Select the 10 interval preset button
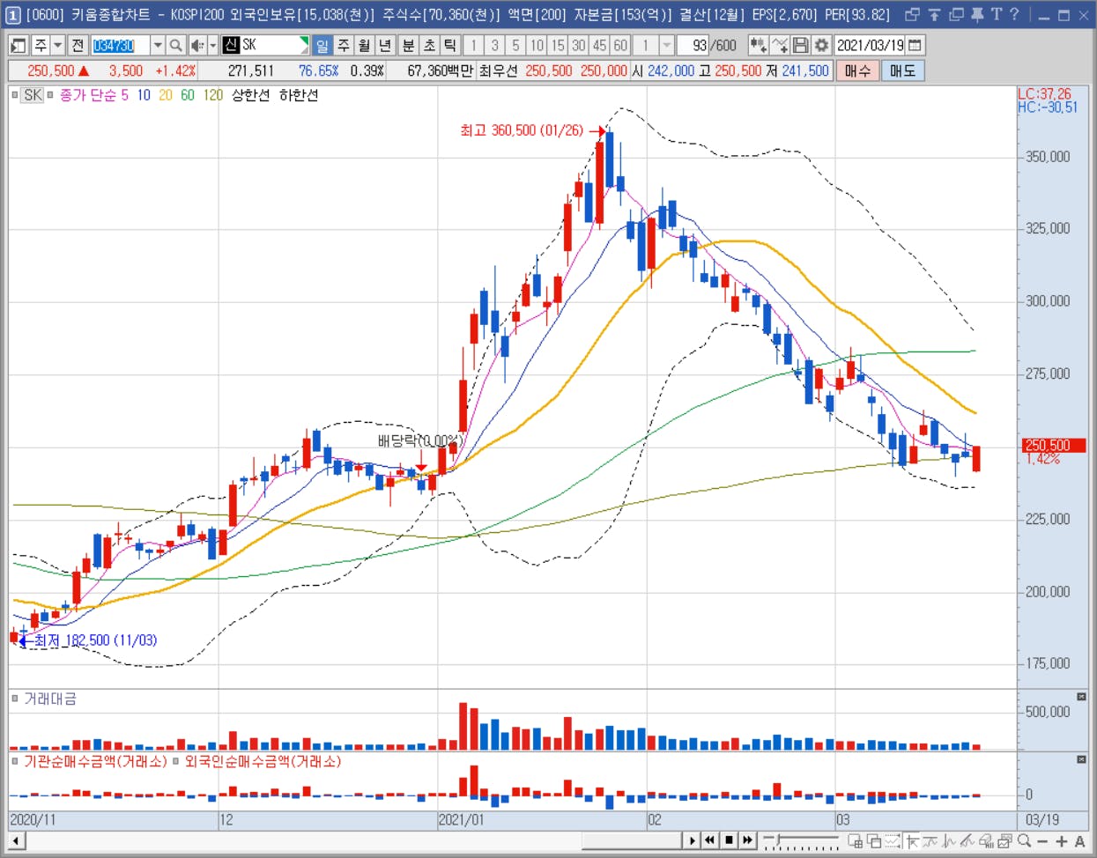Screen dimensions: 1097x858 pos(537,45)
